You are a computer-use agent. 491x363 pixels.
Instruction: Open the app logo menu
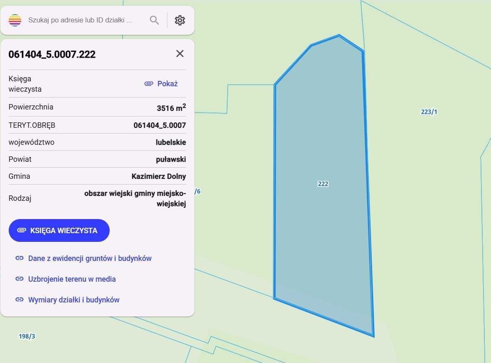pyautogui.click(x=15, y=19)
